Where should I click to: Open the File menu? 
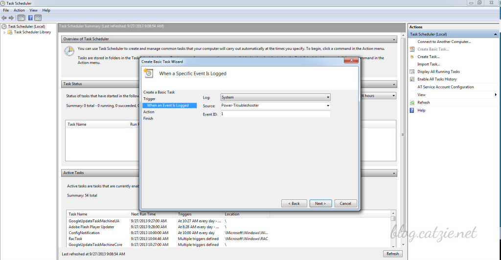click(x=6, y=10)
